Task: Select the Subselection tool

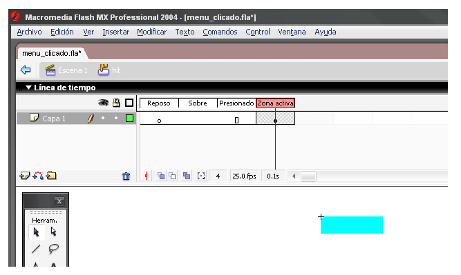Action: 53,232
